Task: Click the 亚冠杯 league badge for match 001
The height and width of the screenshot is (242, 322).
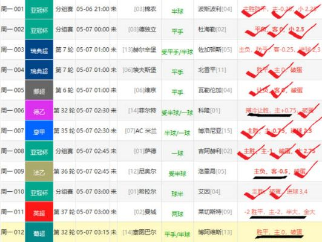Action: point(39,10)
